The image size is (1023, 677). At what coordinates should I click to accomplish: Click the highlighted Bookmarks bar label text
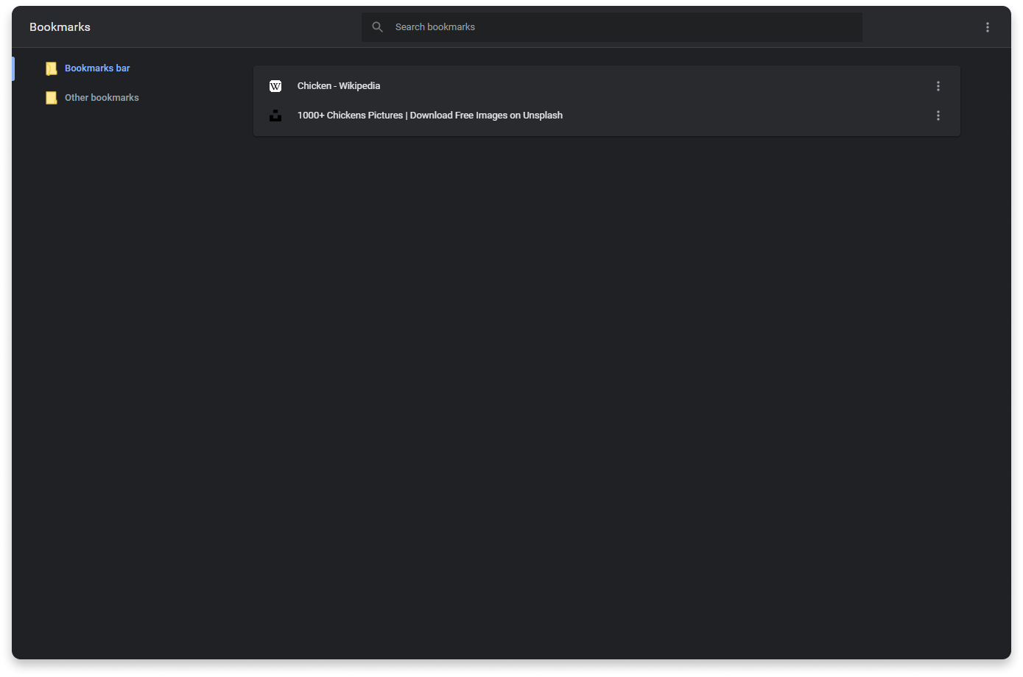(96, 68)
